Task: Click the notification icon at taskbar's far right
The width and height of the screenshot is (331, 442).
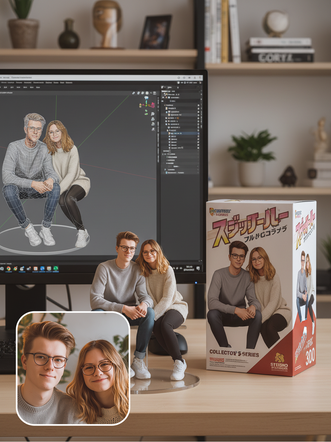Action: coord(198,268)
